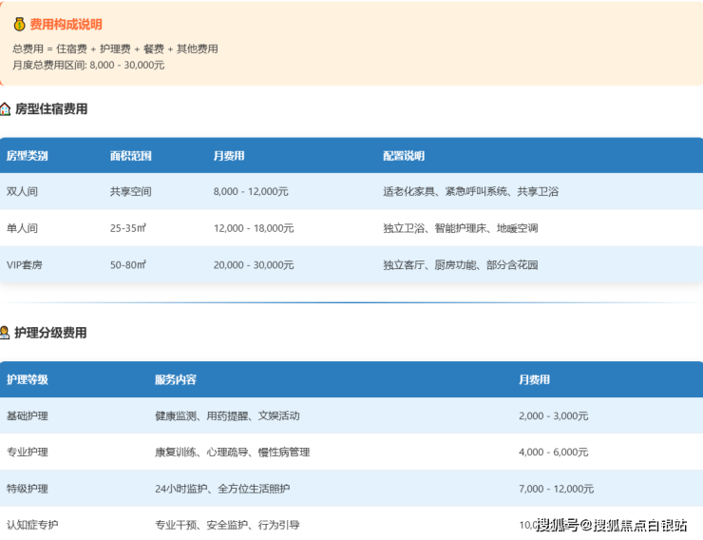Select the 7,000 - 12,000元 nursing fee cell
Viewport: 703px width, 540px height.
tap(556, 488)
